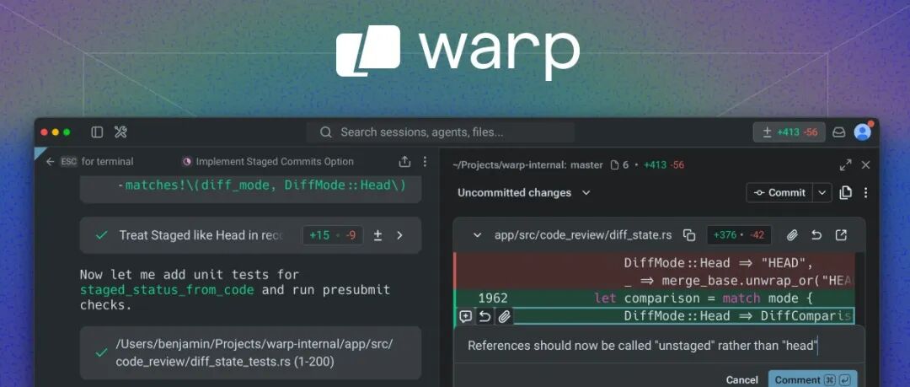Image resolution: width=910 pixels, height=387 pixels.
Task: Open the Uncommitted changes dropdown
Action: [x=523, y=193]
